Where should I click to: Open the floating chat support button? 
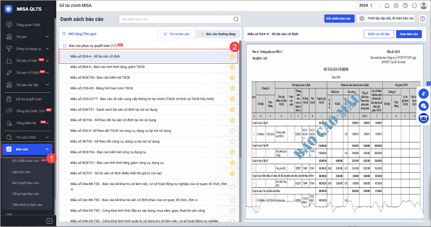(x=424, y=106)
